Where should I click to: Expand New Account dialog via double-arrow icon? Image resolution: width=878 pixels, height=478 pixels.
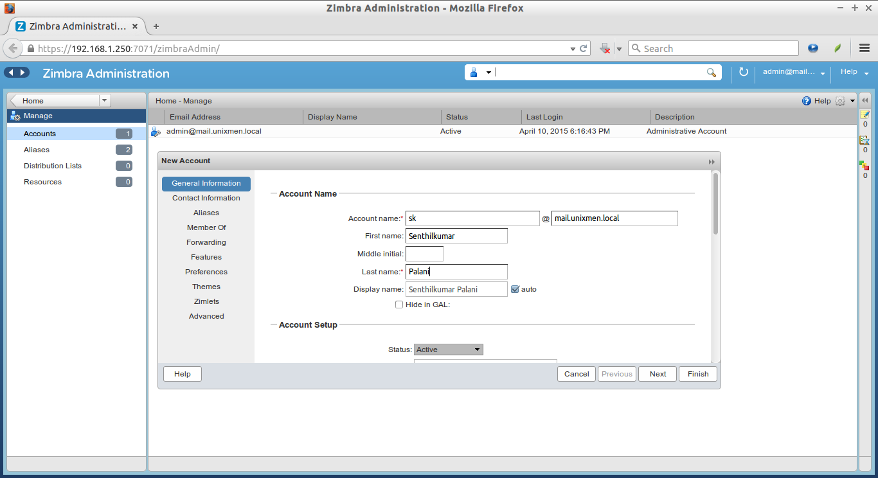712,162
